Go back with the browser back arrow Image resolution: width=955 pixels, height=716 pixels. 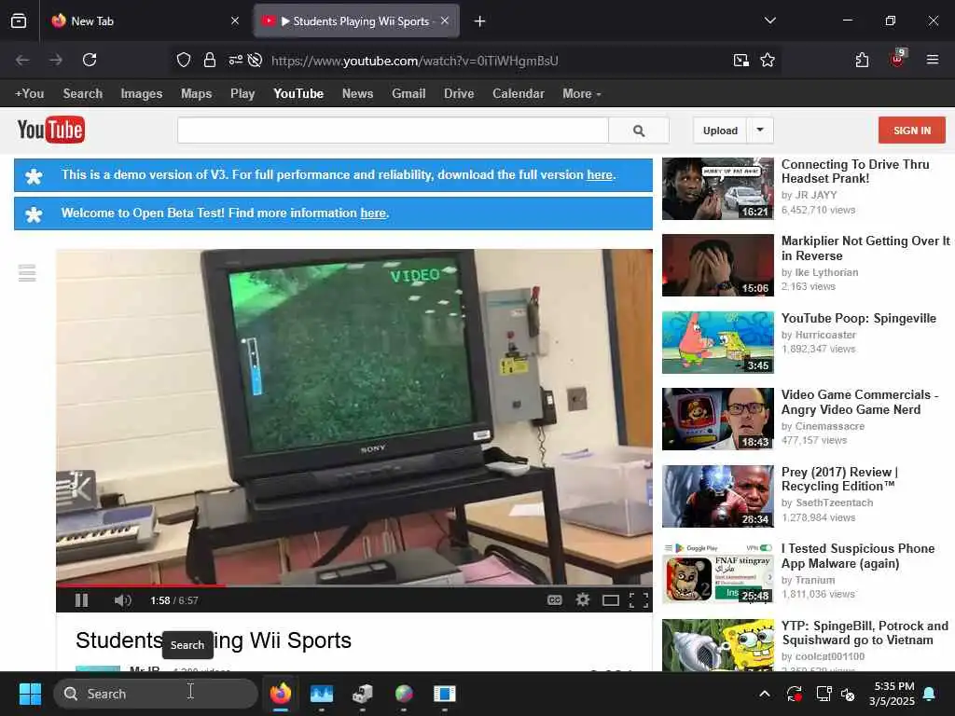[x=22, y=60]
